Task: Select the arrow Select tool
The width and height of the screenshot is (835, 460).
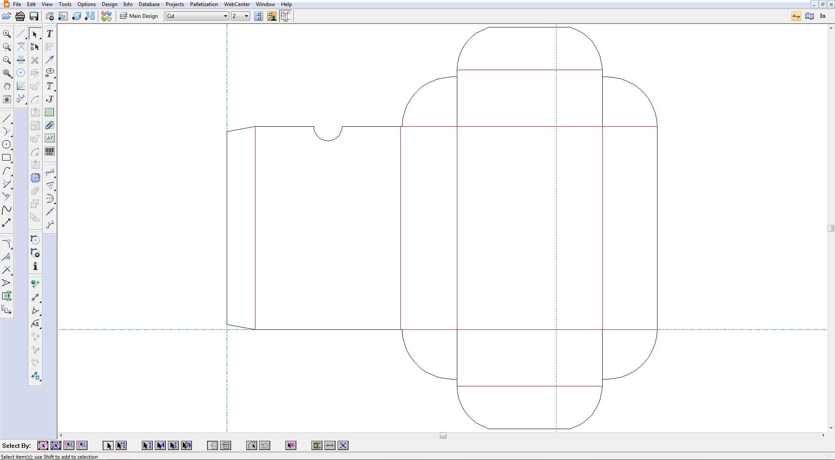Action: 35,34
